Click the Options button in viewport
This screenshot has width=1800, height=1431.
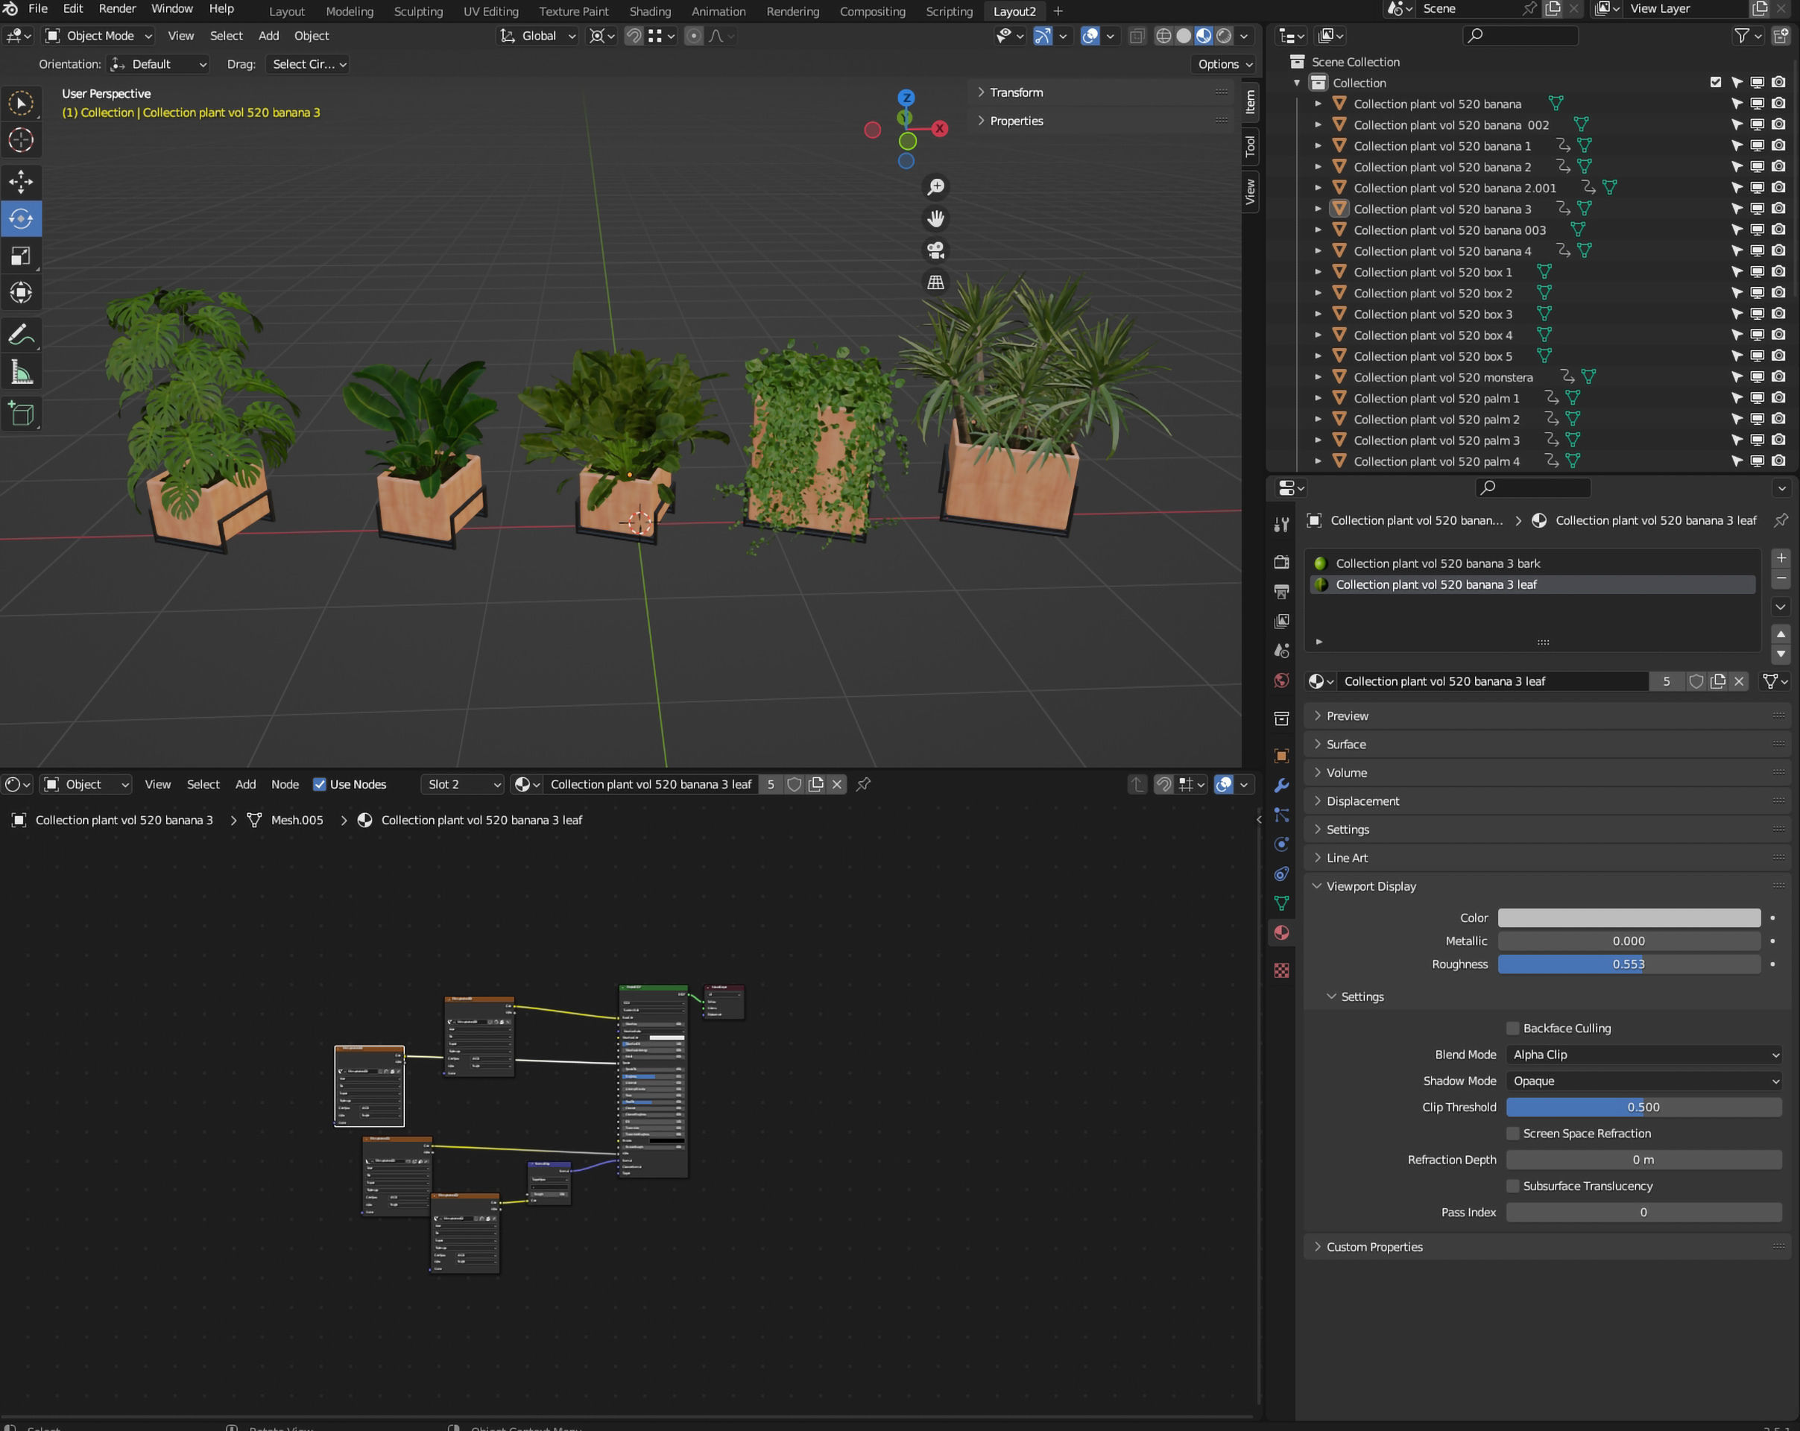coord(1224,64)
